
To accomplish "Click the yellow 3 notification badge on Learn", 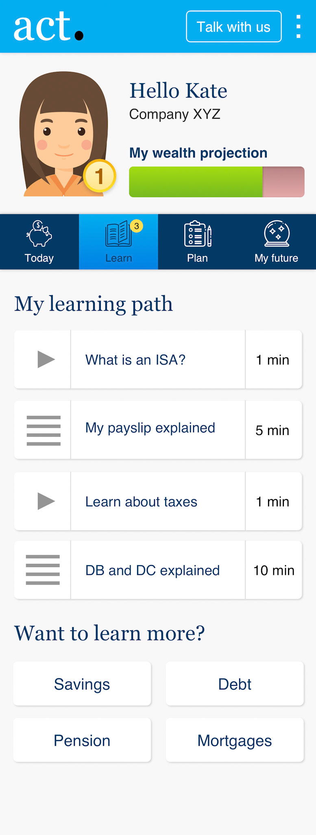I will click(137, 226).
